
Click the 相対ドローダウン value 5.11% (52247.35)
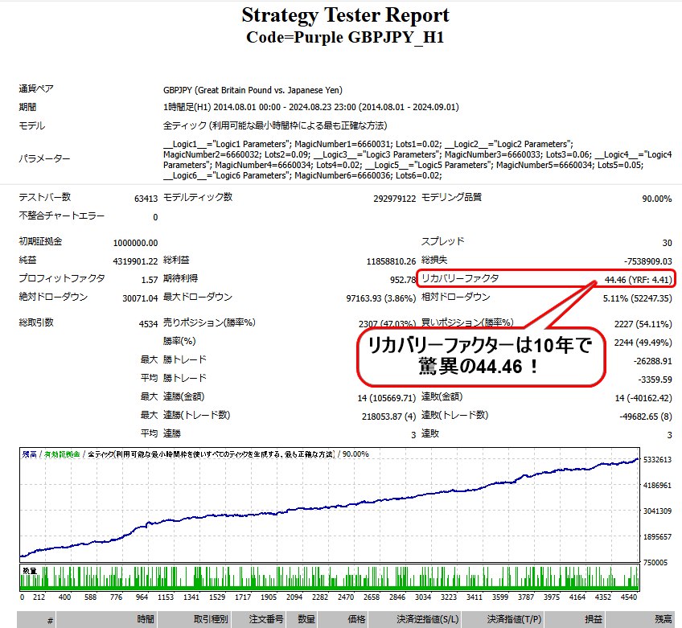point(637,298)
